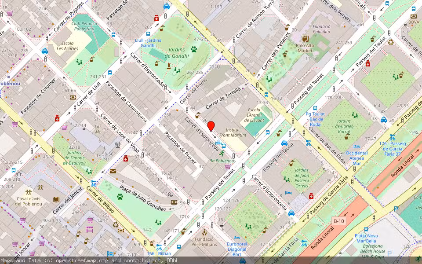Click the Platja Nova Mar Bella label

[366, 238]
